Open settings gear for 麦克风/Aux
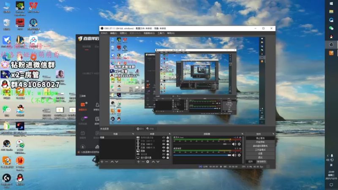This screenshot has height=190, width=338. pos(239,144)
